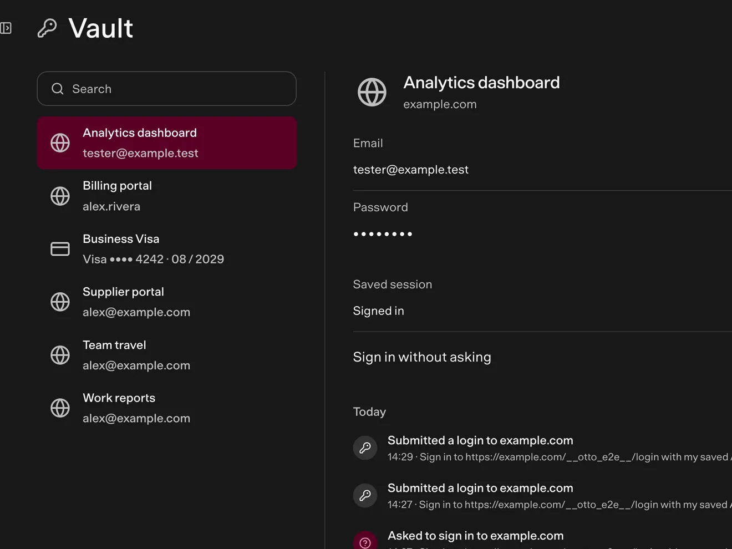Screen dimensions: 732x549
Task: Click globe icon next to Supplier portal
Action: tap(60, 302)
